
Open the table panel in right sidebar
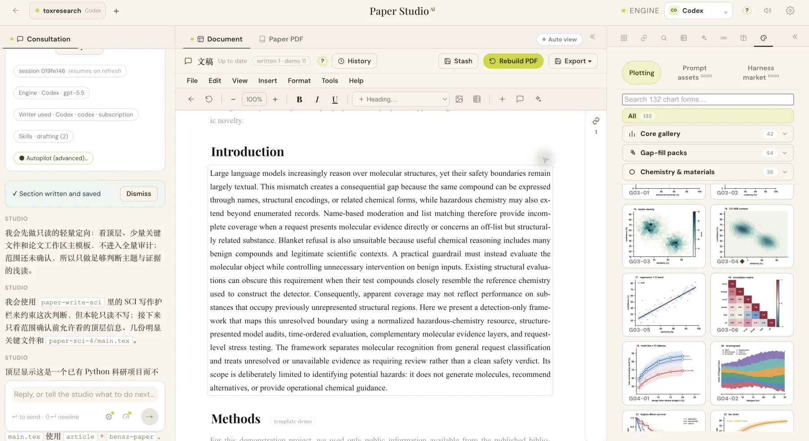684,38
